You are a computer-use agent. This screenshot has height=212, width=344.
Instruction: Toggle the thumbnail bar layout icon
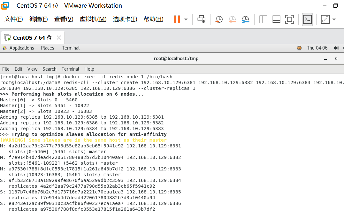(x=276, y=19)
